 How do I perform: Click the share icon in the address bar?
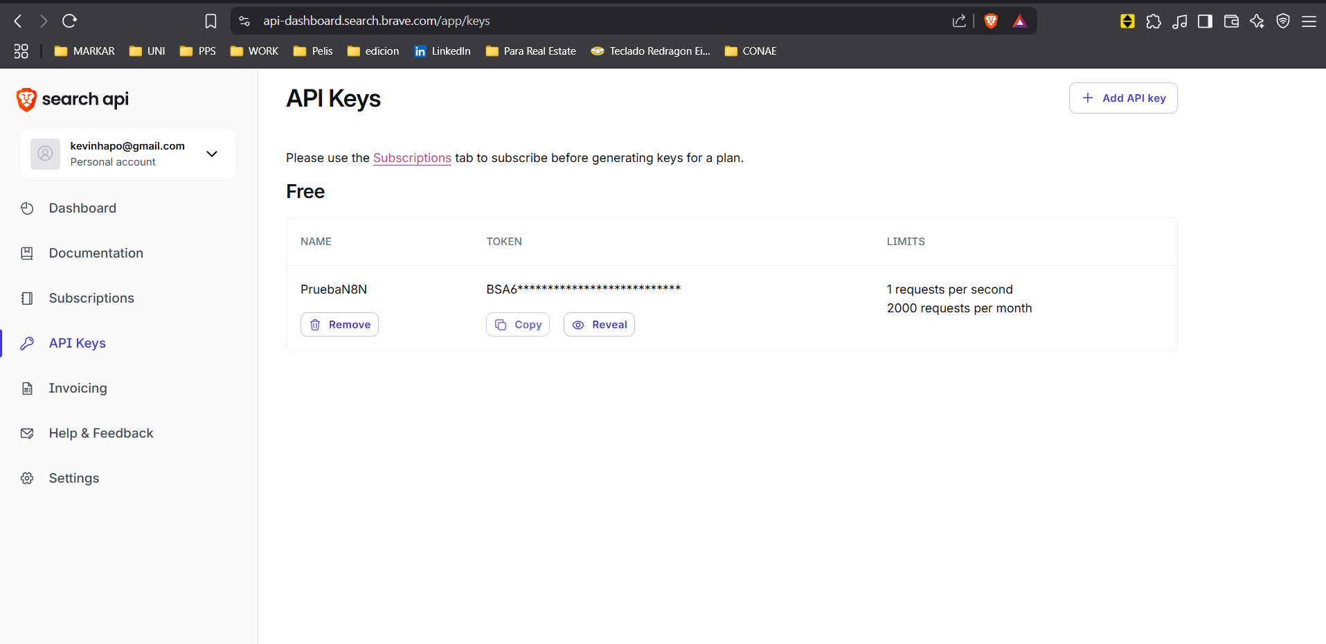[959, 21]
